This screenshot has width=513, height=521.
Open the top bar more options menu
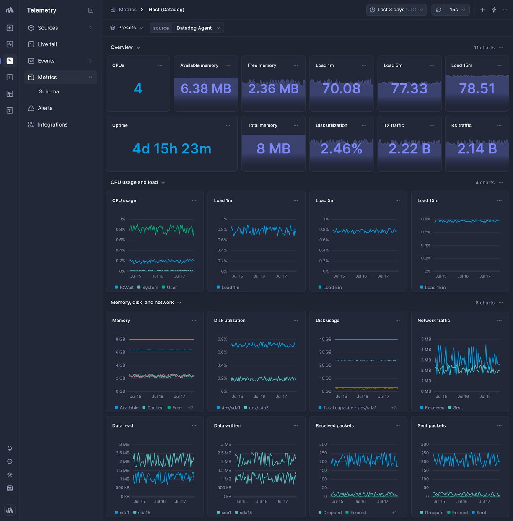point(505,10)
